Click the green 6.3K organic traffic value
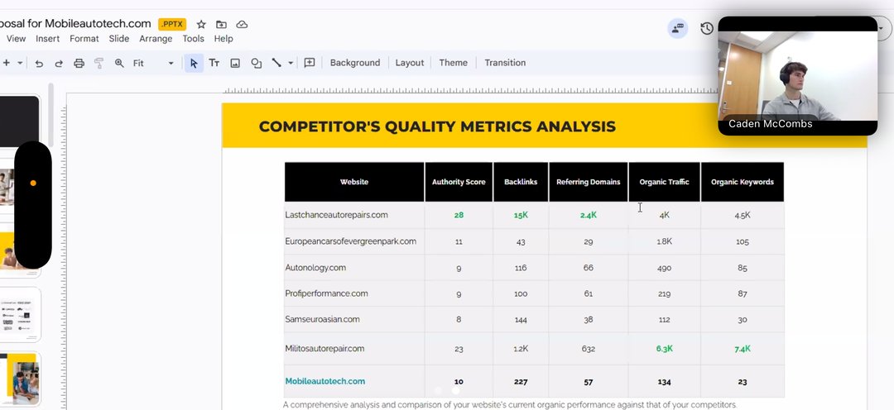This screenshot has width=894, height=410. coord(664,349)
